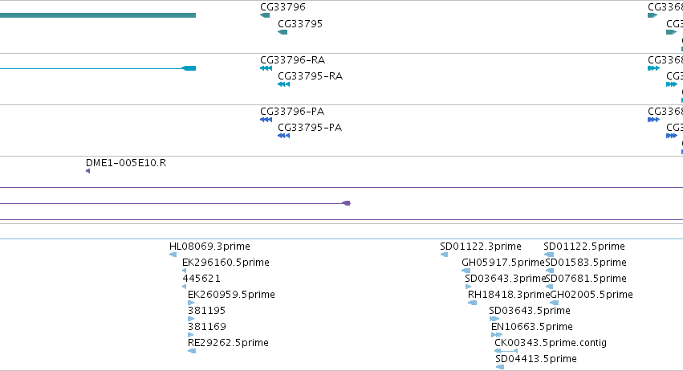
Task: Select the HL08069.3prime EST glyph
Action: pos(173,255)
